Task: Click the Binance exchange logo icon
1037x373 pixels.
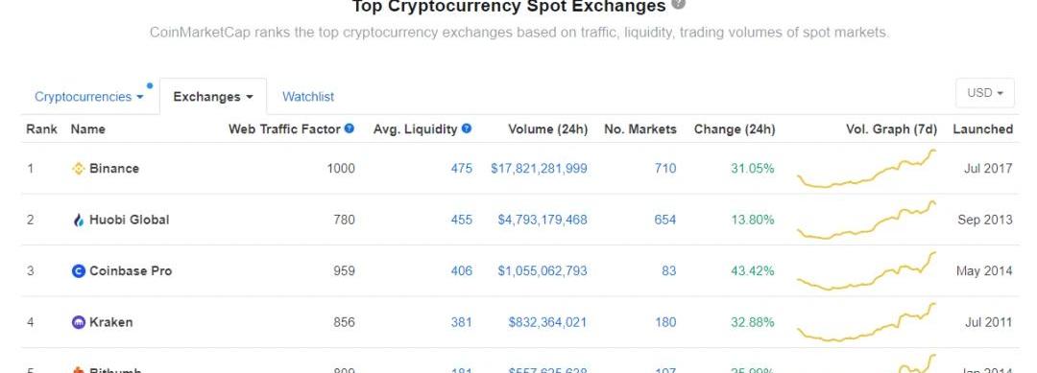Action: pyautogui.click(x=79, y=169)
